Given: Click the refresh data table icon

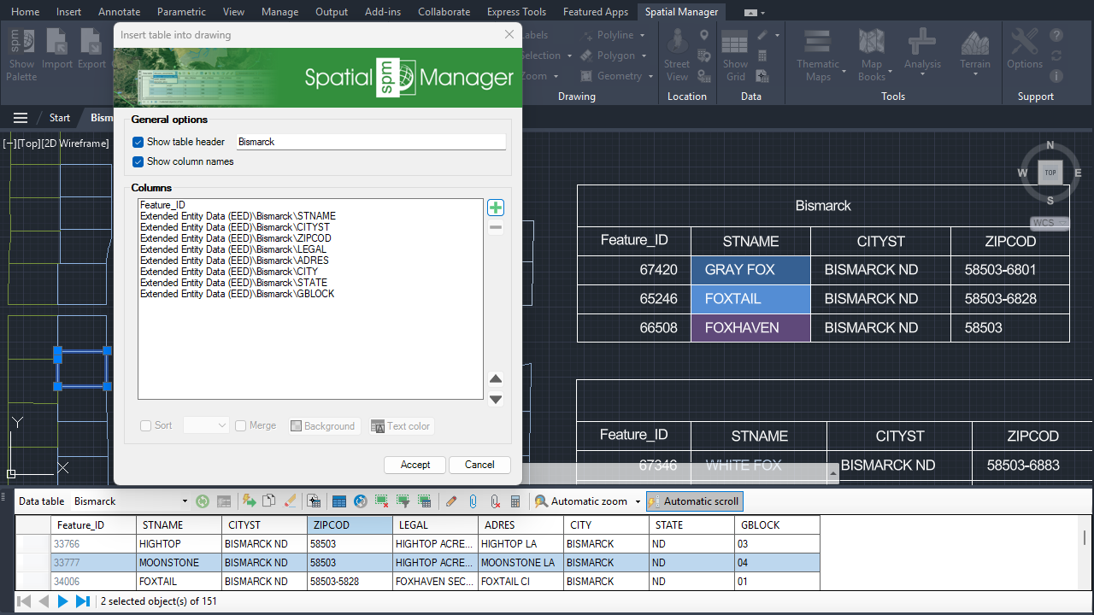Looking at the screenshot, I should click(x=203, y=501).
